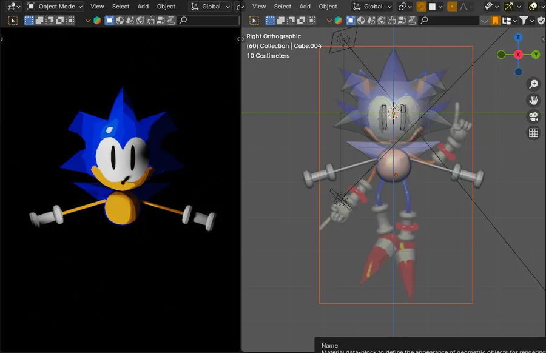Click orange bookmark icon in right toolbar
546x353 pixels.
pyautogui.click(x=495, y=21)
